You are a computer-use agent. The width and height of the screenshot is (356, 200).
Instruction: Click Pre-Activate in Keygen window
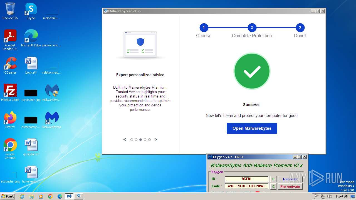click(290, 186)
